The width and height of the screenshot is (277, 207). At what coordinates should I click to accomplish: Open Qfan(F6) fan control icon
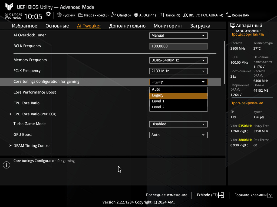pyautogui.click(x=114, y=15)
